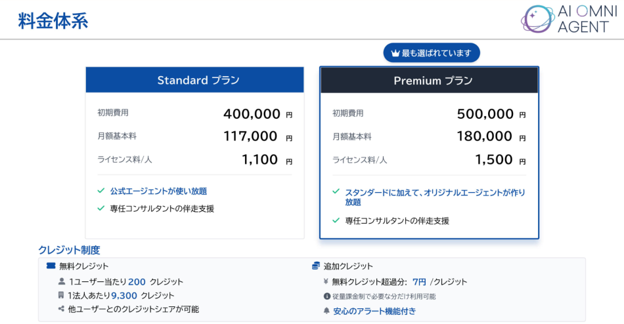Click スタンダードに加えて、オリジナルエージェント text
Screen dimensions: 624x324
click(x=435, y=197)
